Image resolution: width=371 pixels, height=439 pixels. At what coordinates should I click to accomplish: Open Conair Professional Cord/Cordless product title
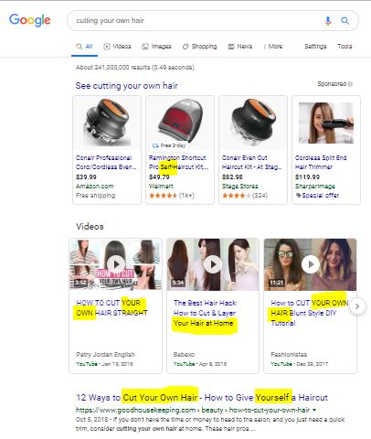(106, 162)
